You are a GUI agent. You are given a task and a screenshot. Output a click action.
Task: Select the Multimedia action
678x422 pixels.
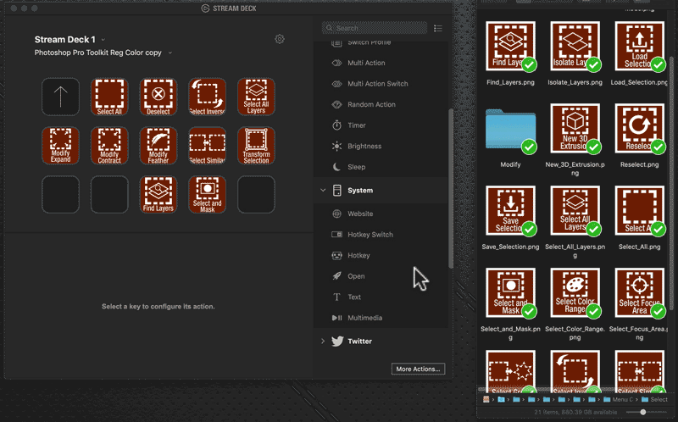(x=381, y=318)
